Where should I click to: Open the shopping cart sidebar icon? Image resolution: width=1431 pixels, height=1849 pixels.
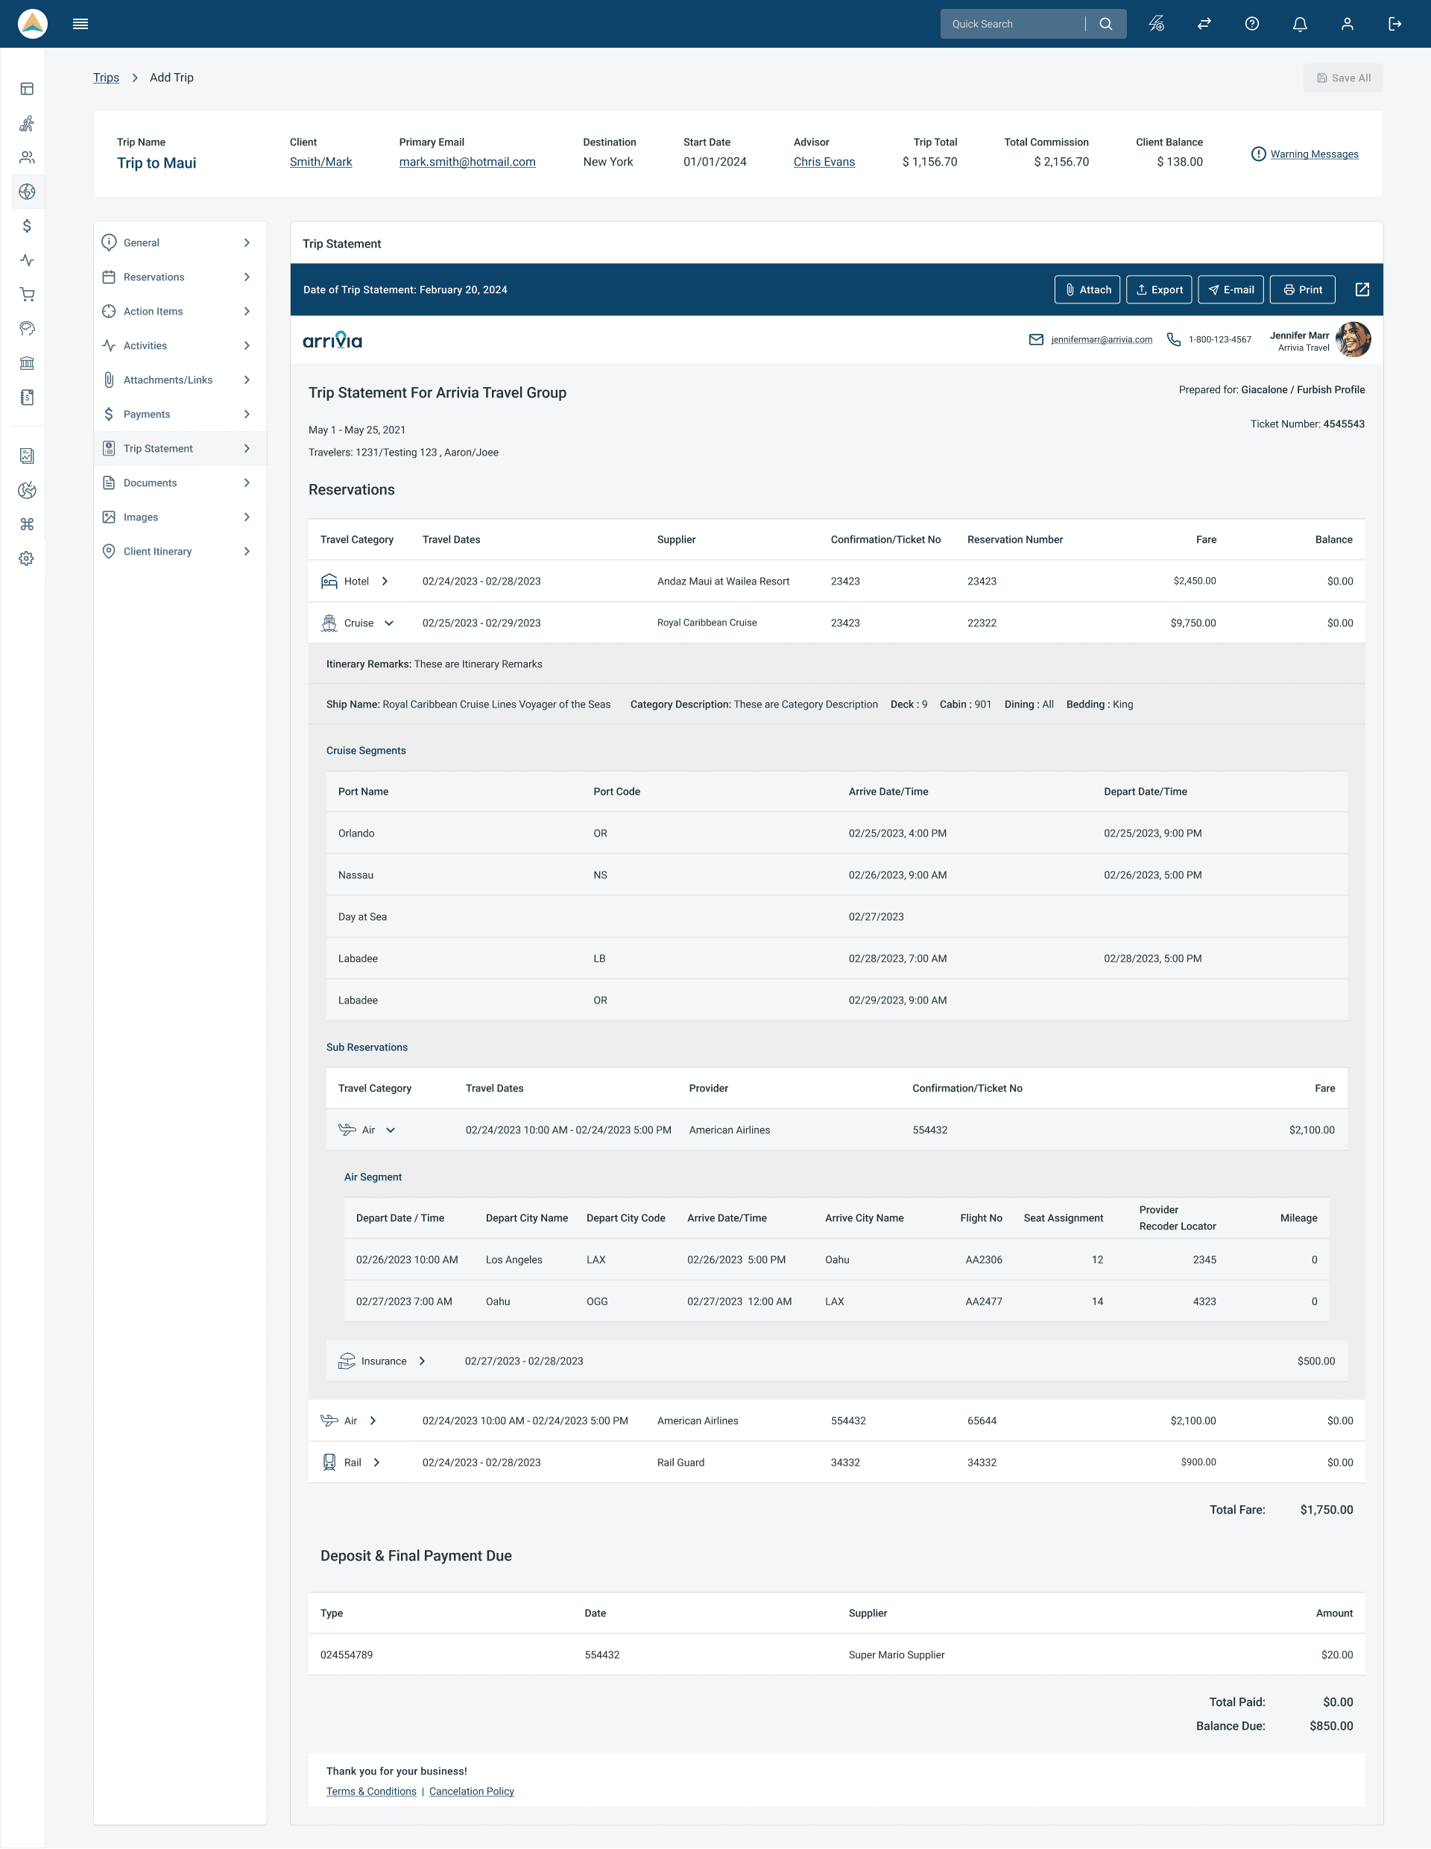[x=27, y=294]
